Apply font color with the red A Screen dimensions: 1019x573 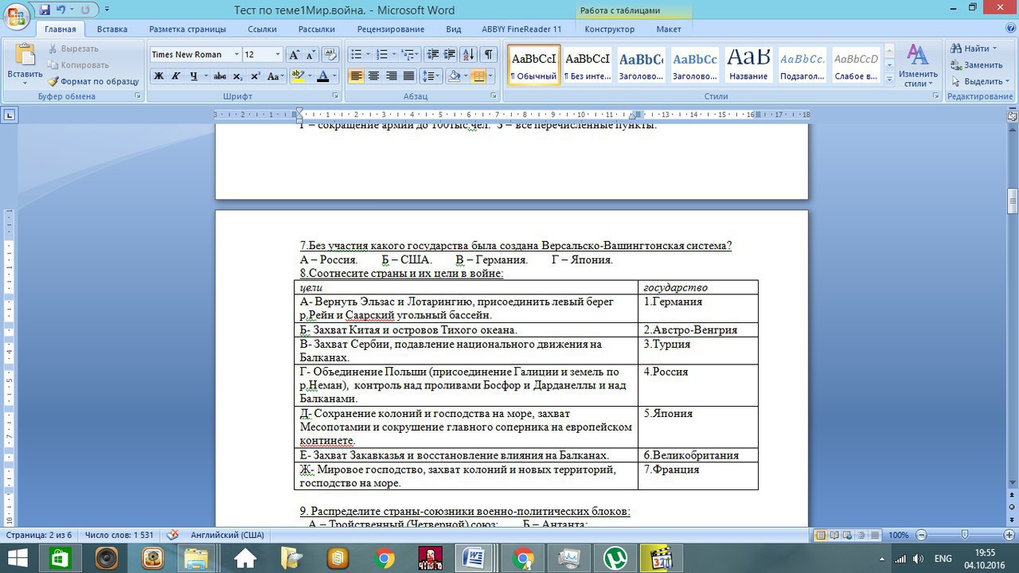click(322, 76)
